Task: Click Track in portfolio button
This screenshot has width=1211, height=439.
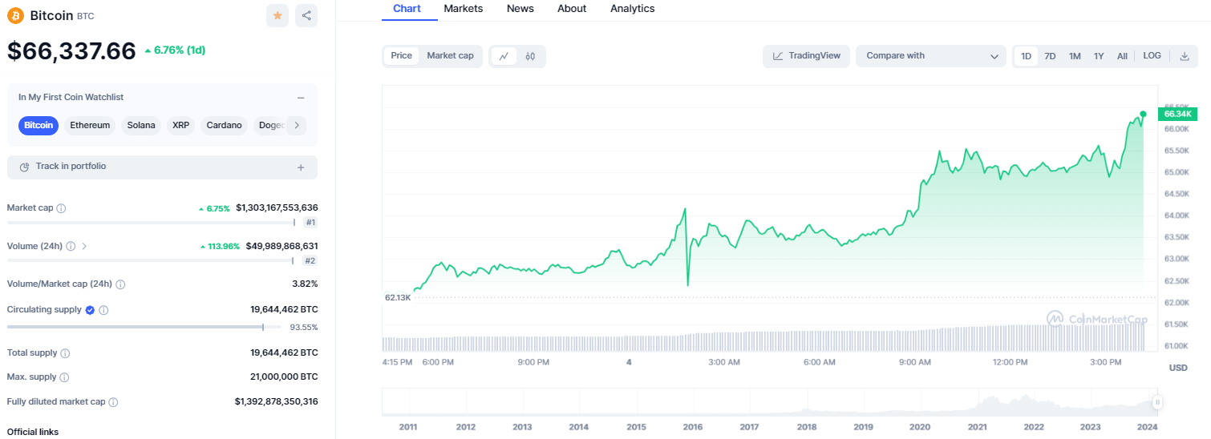Action: point(162,167)
